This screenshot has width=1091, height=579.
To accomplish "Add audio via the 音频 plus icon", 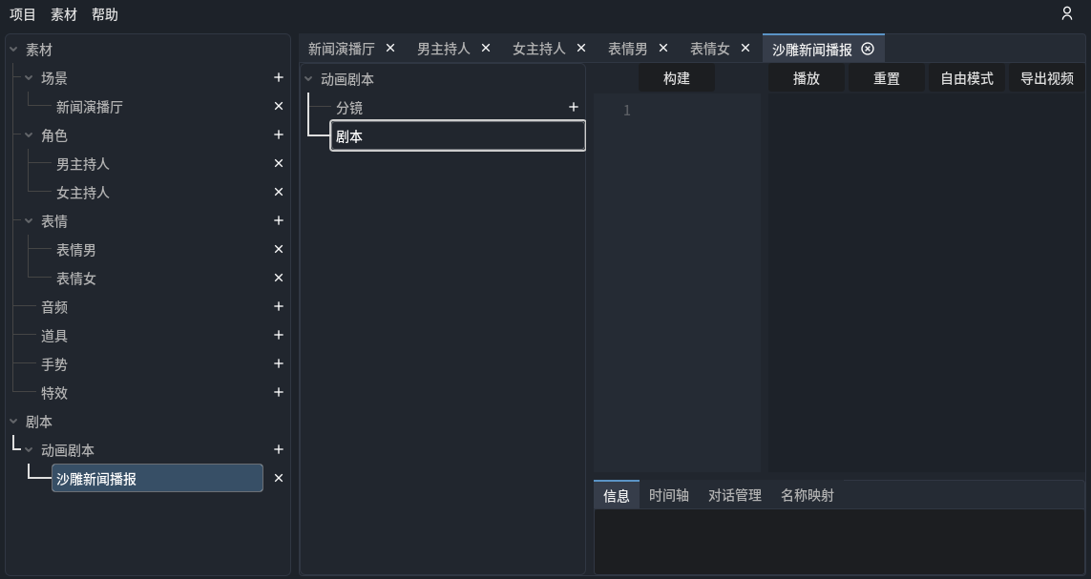I will (x=278, y=306).
